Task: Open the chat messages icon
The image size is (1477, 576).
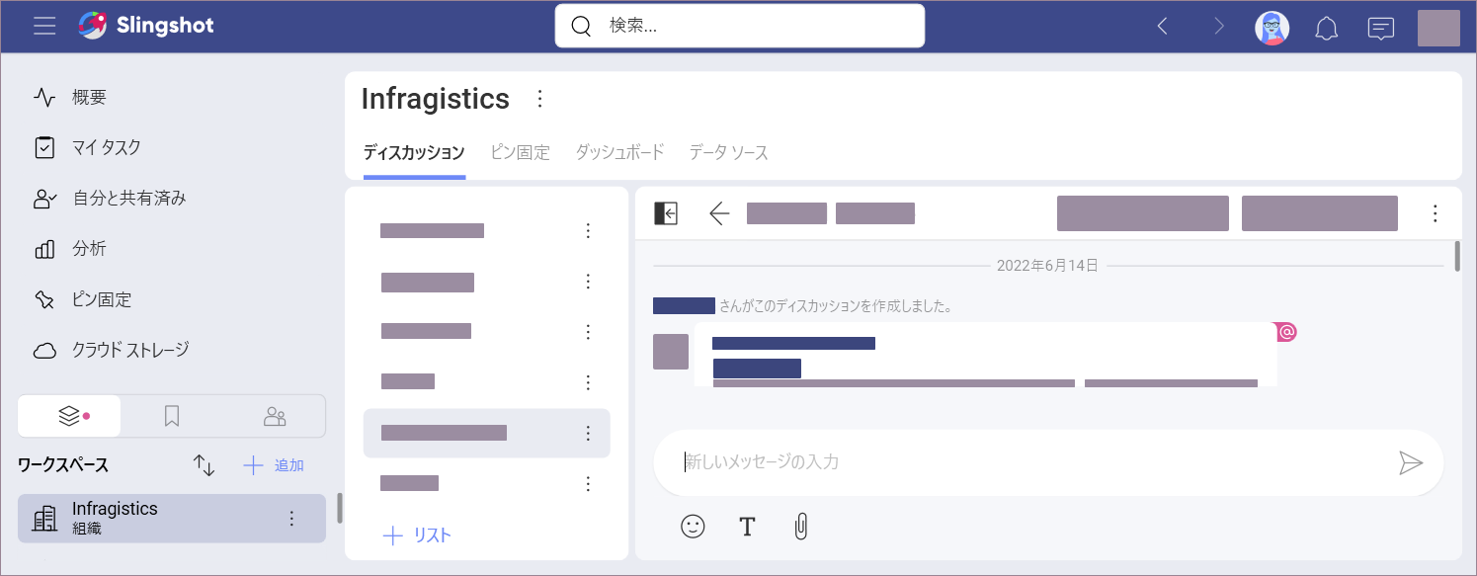Action: point(1381,29)
